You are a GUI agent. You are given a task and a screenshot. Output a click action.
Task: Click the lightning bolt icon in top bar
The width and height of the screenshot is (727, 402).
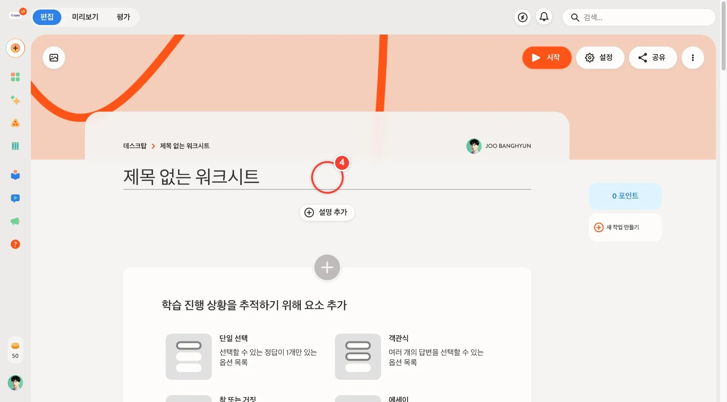(x=523, y=17)
